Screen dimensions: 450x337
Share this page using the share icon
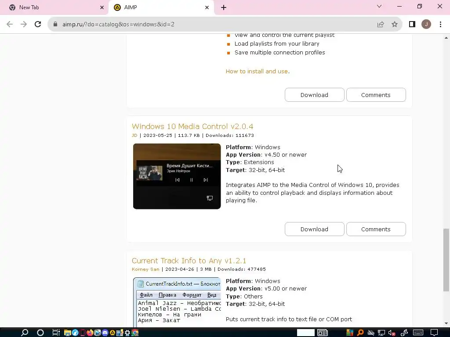click(381, 25)
